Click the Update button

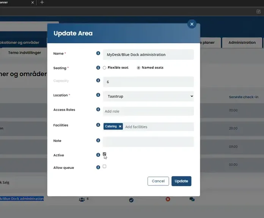(x=181, y=181)
